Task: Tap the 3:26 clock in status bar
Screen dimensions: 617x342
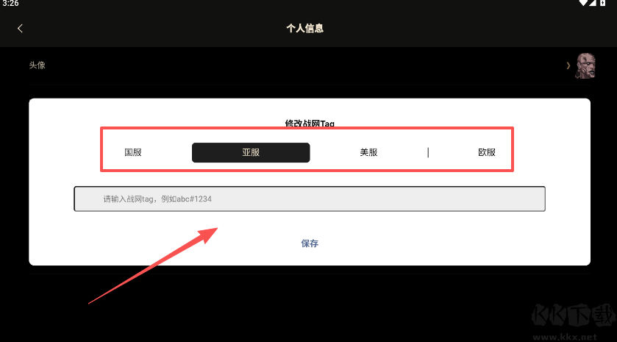Action: [10, 3]
